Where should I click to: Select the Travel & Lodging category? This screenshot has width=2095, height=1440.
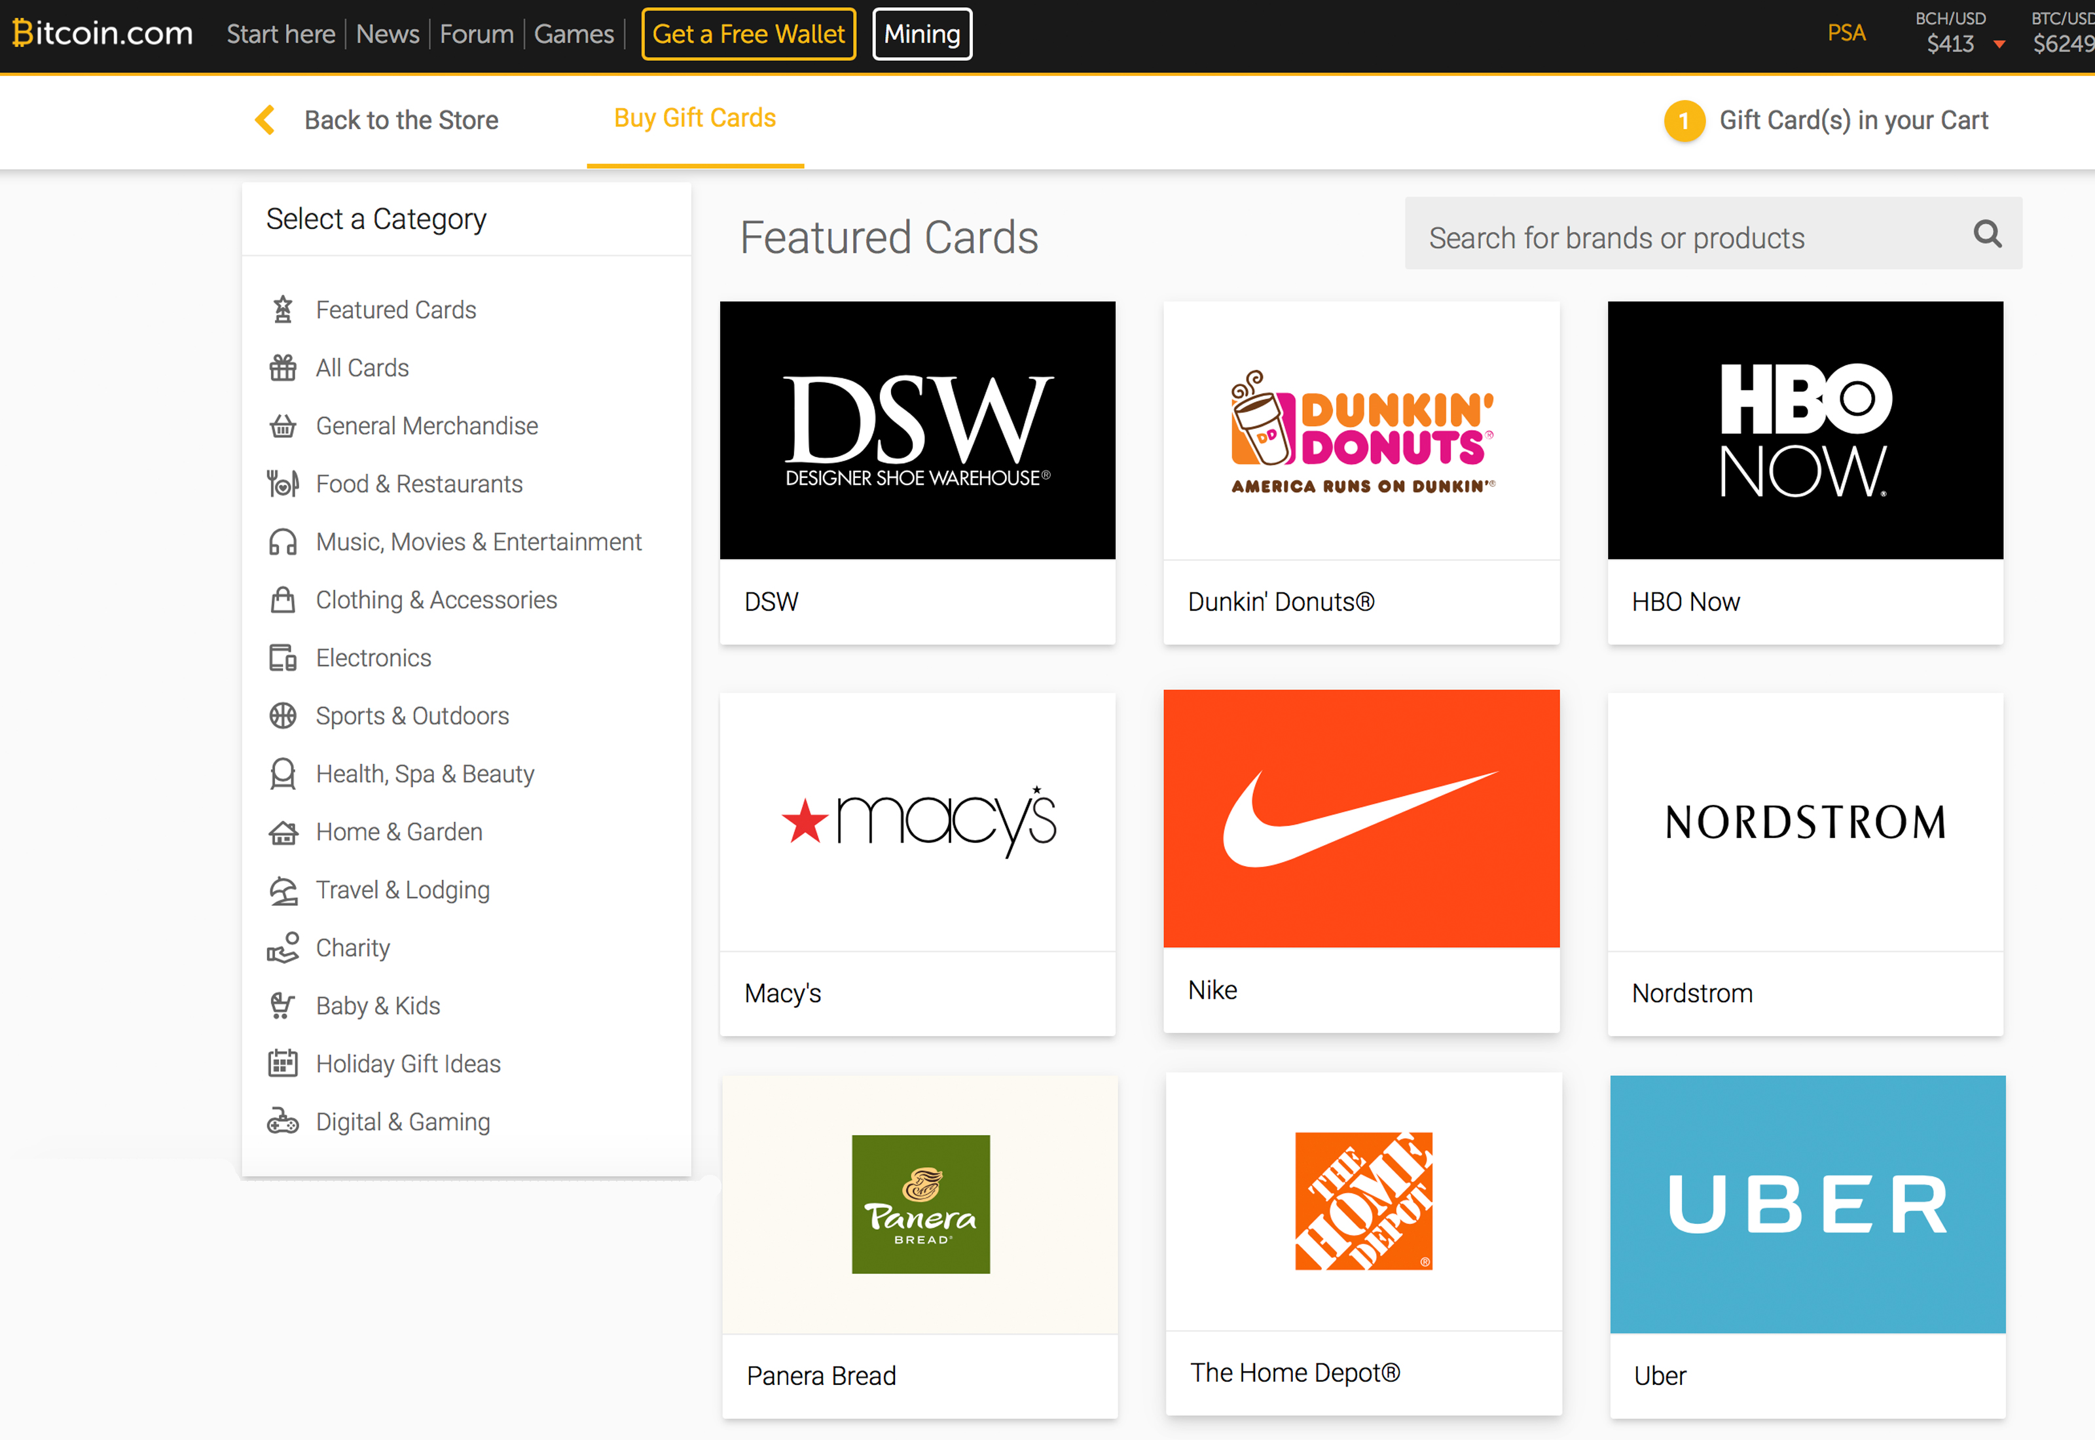(403, 890)
